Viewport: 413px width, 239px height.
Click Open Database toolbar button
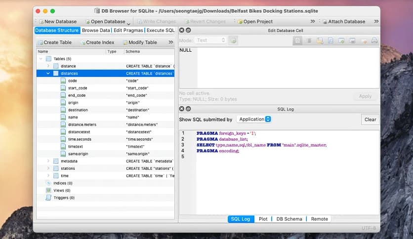(x=105, y=22)
